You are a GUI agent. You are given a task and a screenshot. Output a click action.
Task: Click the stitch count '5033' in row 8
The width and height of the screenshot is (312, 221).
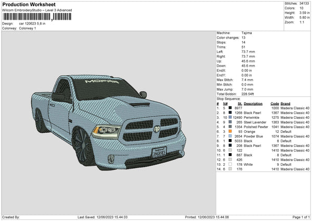[238, 141]
